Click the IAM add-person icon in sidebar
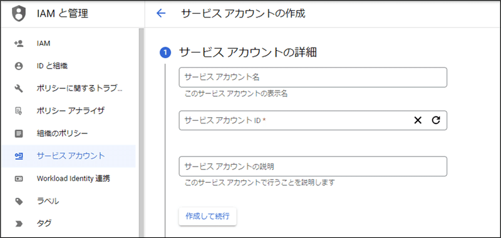The width and height of the screenshot is (501, 238). (19, 43)
